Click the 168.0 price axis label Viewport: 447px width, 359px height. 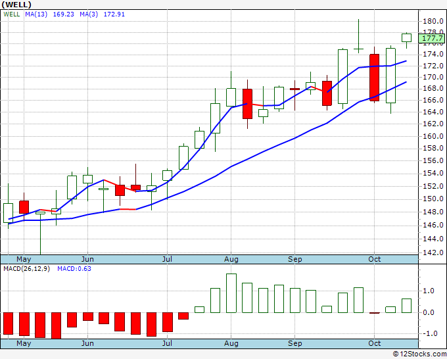(x=433, y=88)
